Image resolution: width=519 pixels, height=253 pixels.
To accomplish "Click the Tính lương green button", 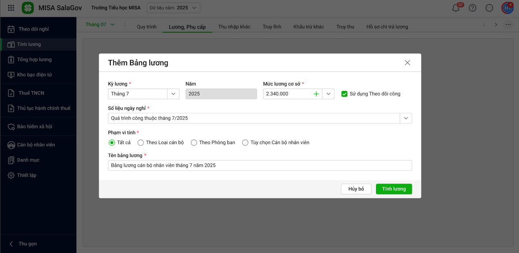I will [x=394, y=189].
